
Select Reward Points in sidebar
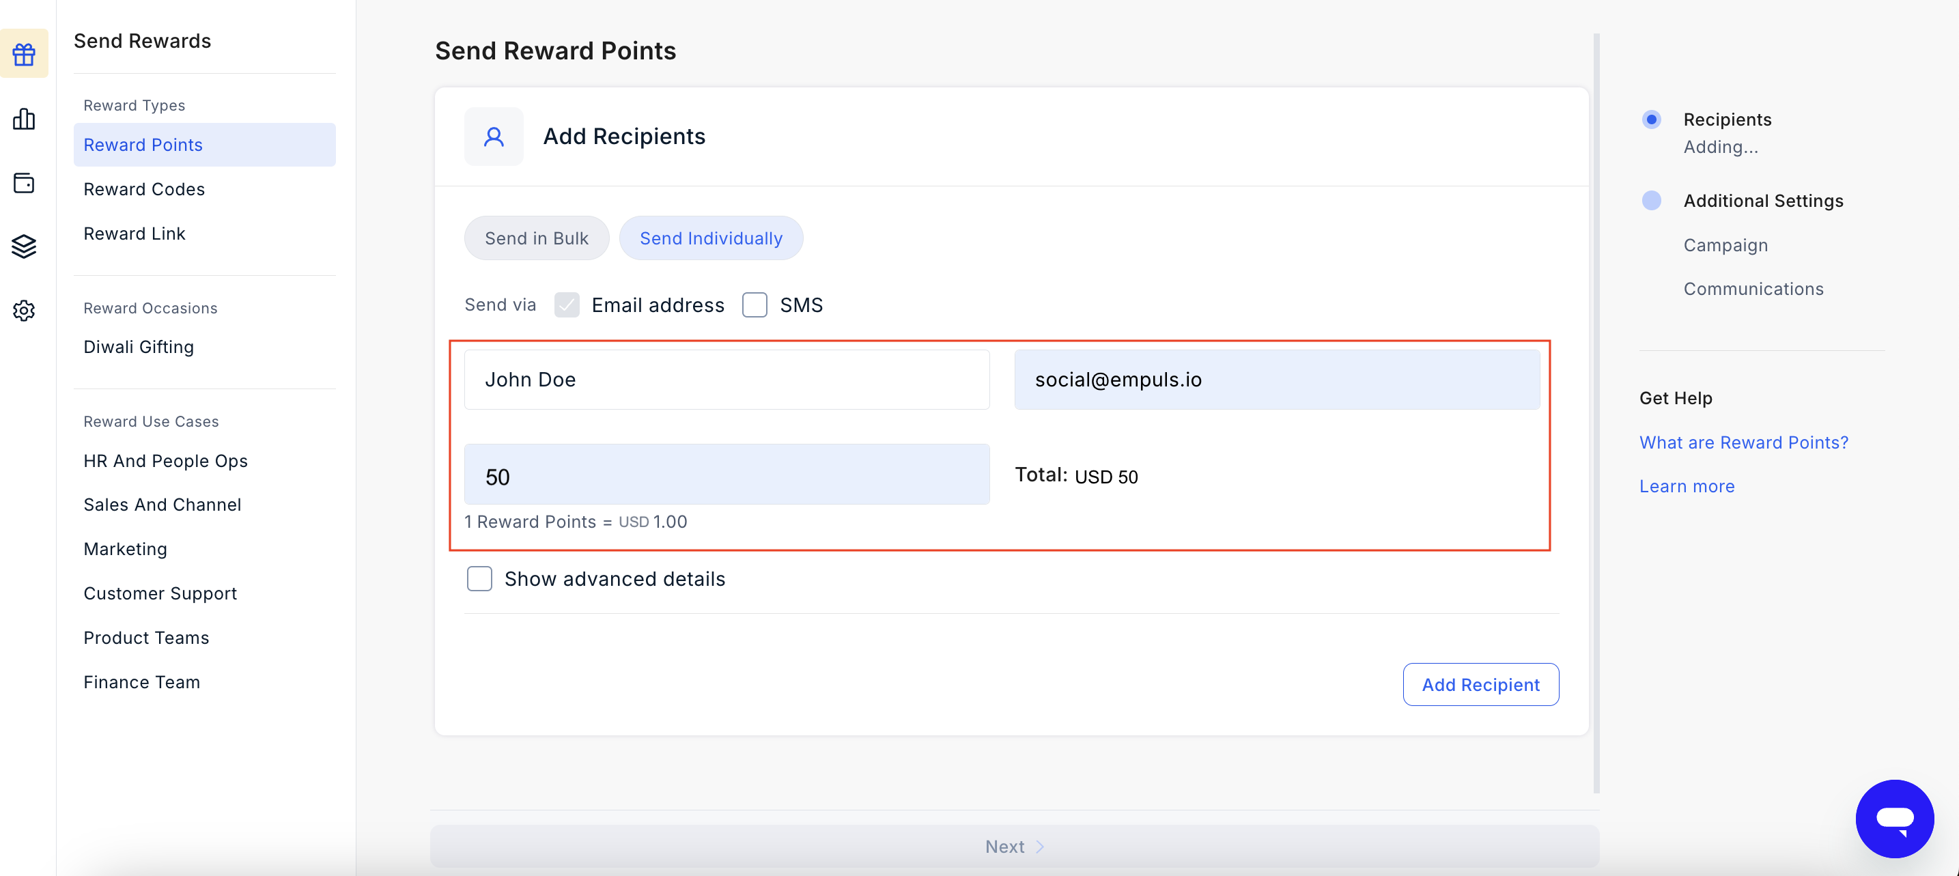point(205,145)
